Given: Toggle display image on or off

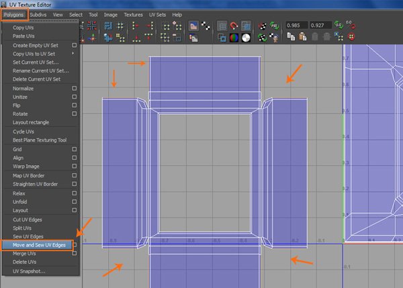Looking at the screenshot, I should 193,26.
